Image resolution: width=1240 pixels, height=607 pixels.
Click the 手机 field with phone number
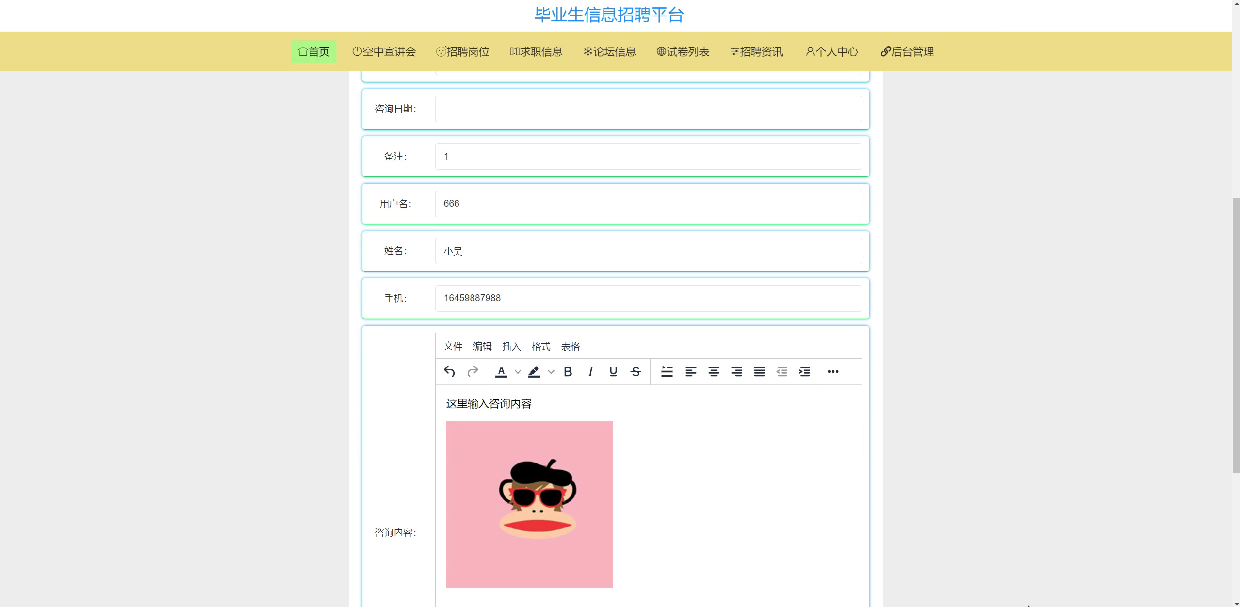(x=648, y=298)
